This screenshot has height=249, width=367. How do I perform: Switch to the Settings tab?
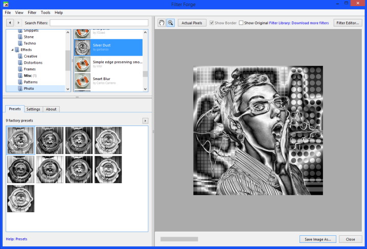33,109
